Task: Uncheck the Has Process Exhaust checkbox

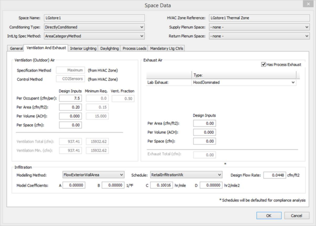Action: coord(264,64)
